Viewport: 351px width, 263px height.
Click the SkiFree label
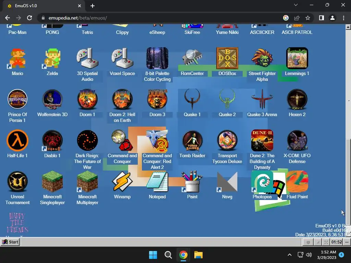[192, 32]
